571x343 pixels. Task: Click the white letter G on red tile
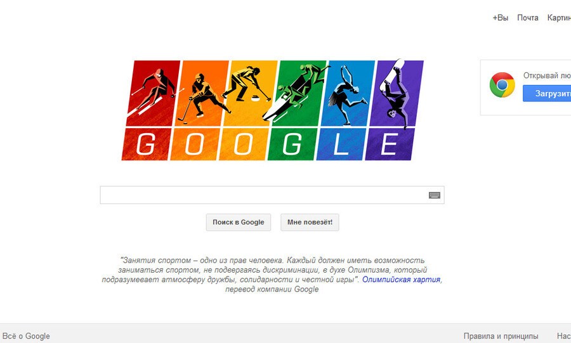pos(146,144)
